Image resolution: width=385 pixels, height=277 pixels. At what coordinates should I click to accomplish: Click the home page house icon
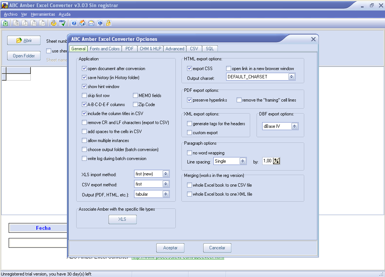point(83,23)
